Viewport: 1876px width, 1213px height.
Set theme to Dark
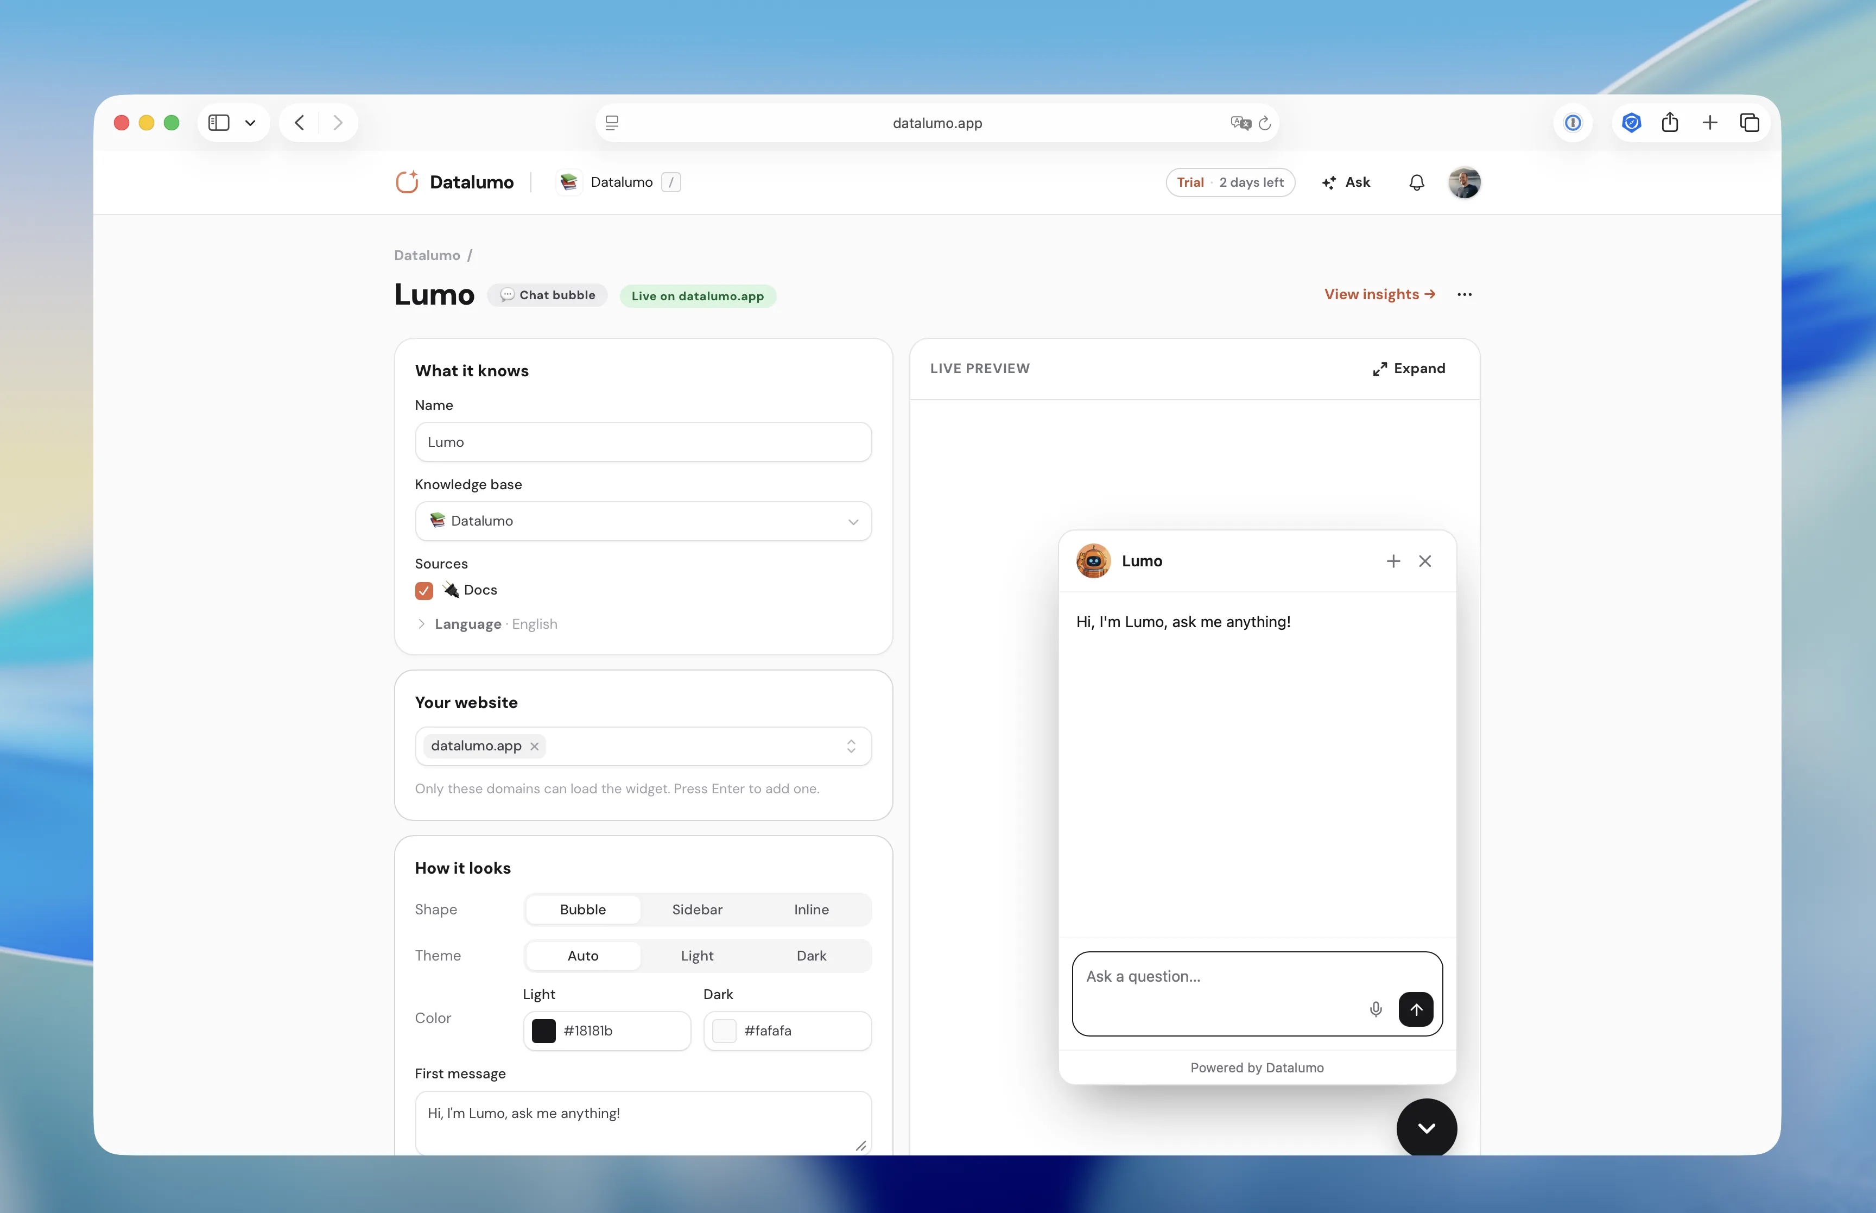pos(811,956)
